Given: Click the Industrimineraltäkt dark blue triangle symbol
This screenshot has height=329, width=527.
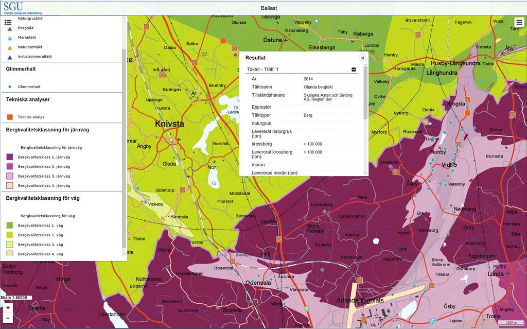Looking at the screenshot, I should click(10, 57).
